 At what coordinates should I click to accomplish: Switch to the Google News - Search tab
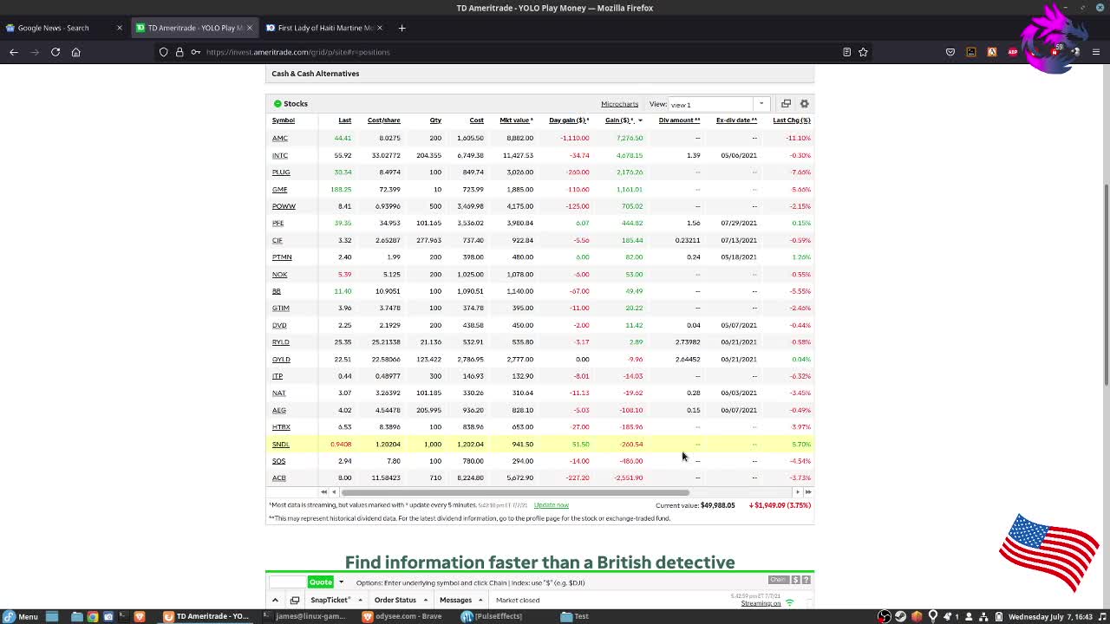click(x=54, y=28)
